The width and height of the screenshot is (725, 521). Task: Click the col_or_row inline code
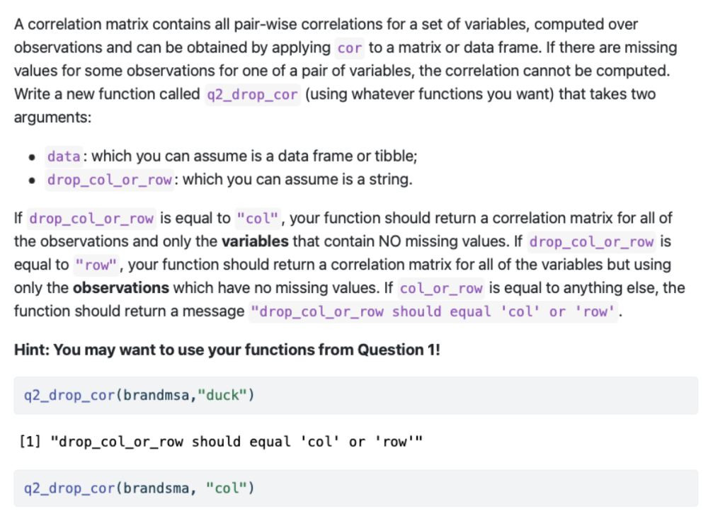click(441, 288)
